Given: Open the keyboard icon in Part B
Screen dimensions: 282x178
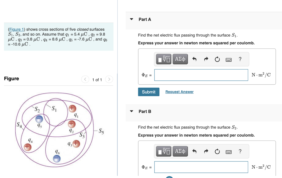Looking at the screenshot, I should 229,151.
